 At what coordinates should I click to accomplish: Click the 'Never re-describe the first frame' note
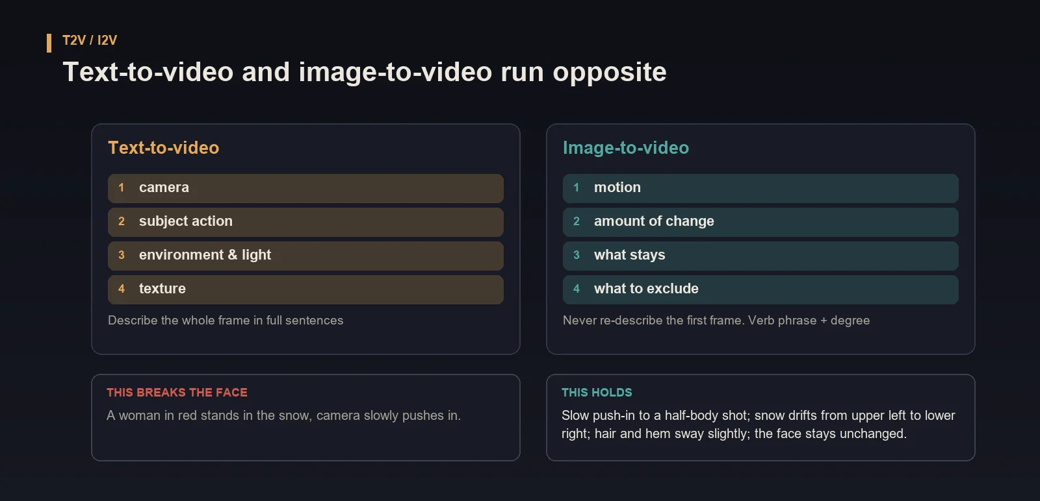[x=716, y=321]
